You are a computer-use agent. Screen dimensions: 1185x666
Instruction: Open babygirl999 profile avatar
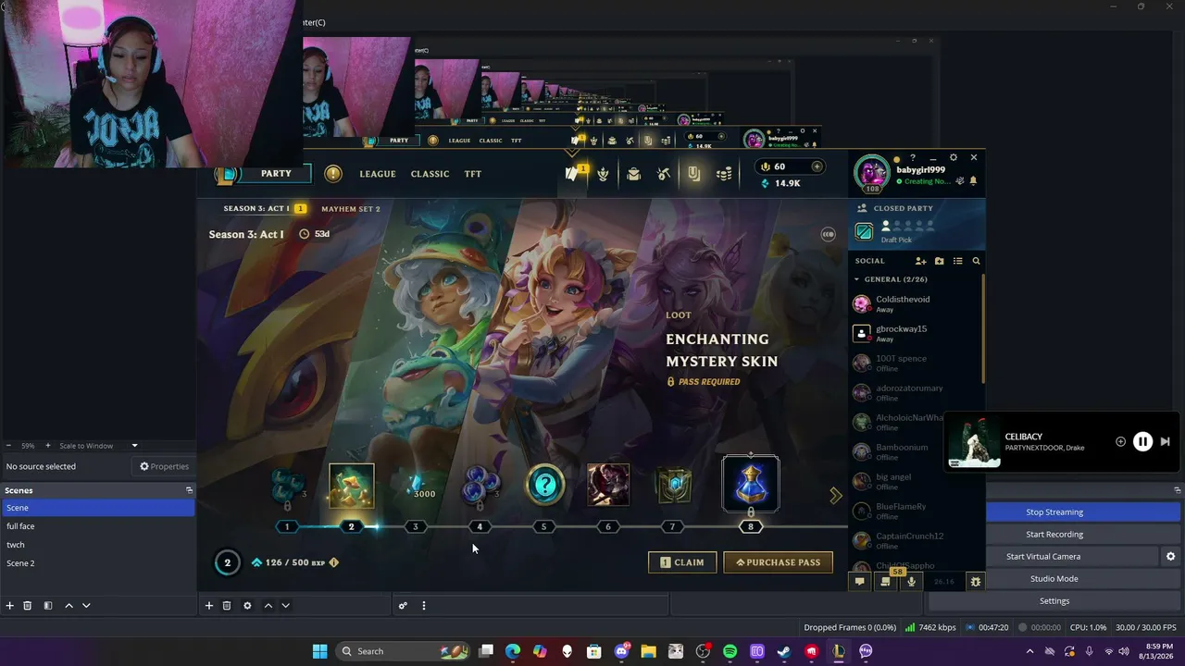coord(871,173)
